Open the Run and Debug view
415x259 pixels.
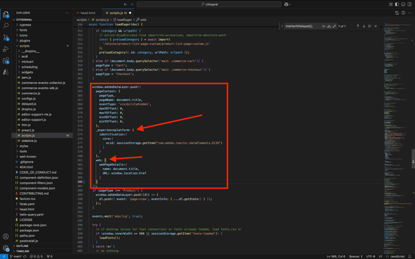pyautogui.click(x=6, y=49)
